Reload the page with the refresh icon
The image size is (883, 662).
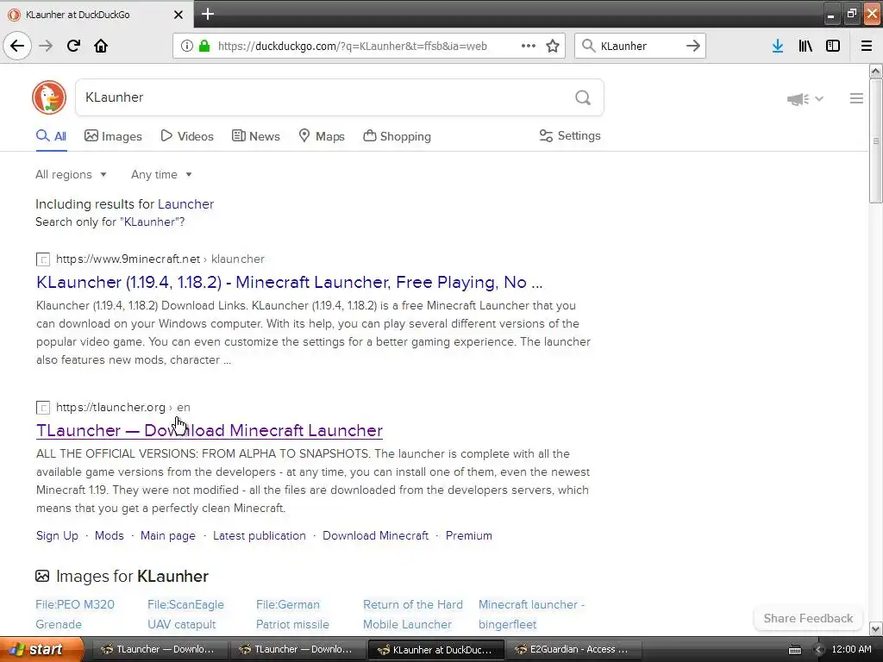(73, 46)
